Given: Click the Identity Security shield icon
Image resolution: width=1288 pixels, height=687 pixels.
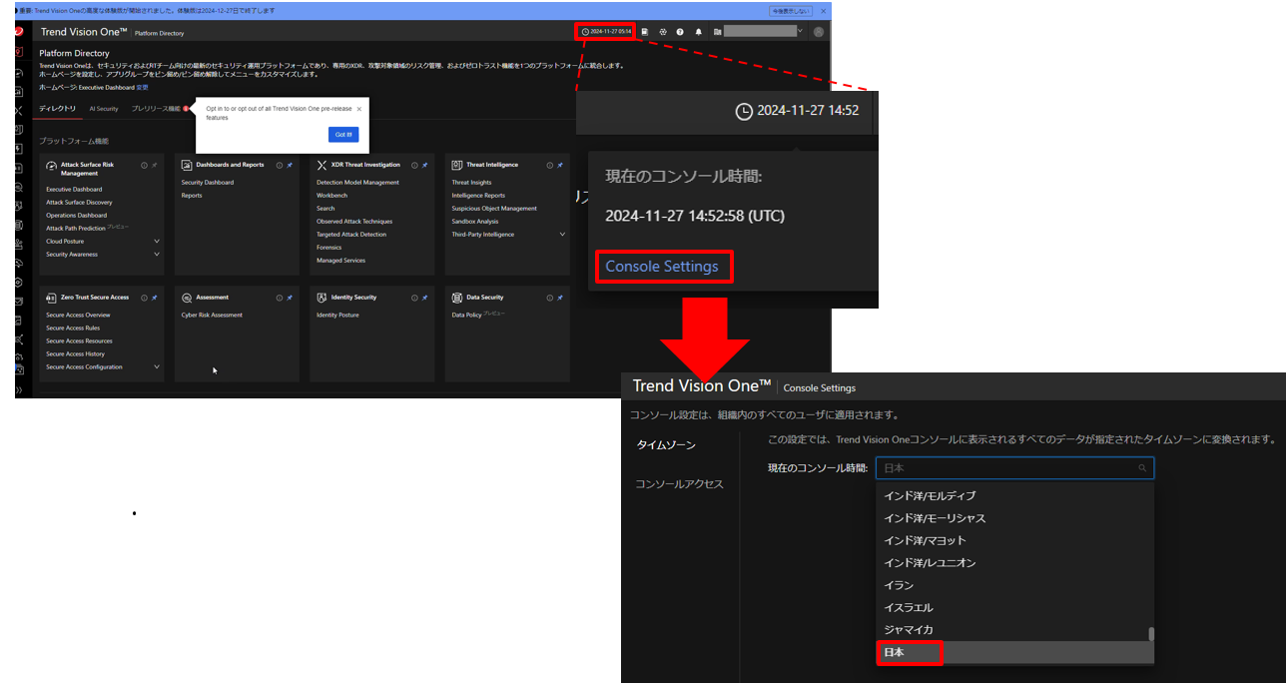Looking at the screenshot, I should (x=322, y=298).
